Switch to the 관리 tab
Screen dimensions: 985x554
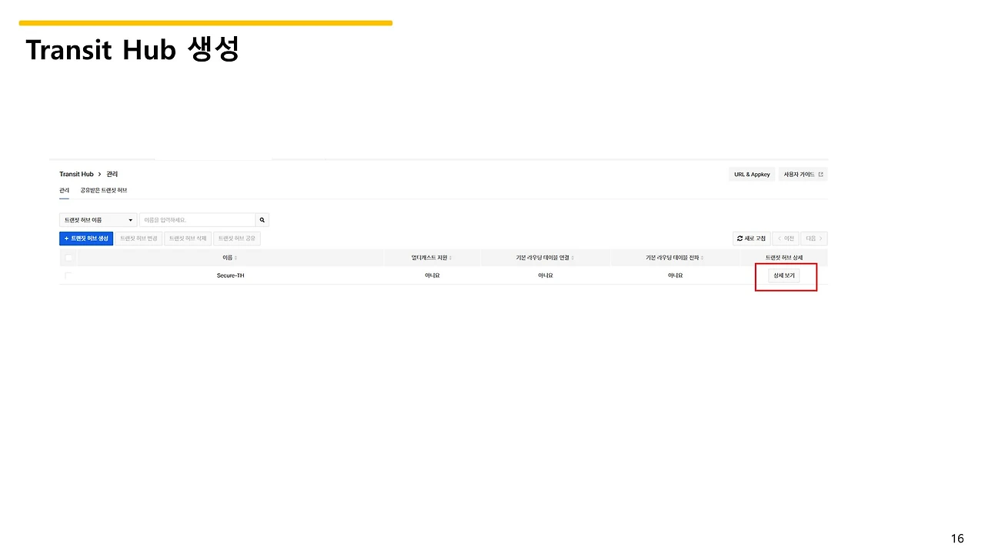pyautogui.click(x=64, y=190)
